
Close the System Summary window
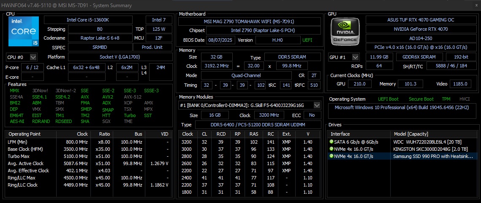coord(476,5)
